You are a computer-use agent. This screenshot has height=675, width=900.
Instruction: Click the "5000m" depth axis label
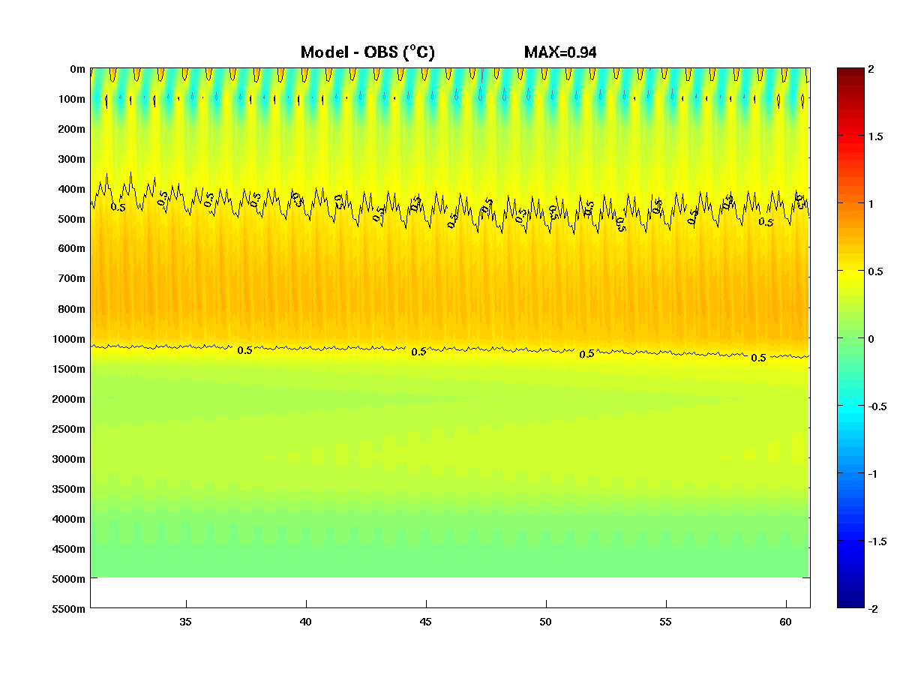point(70,579)
